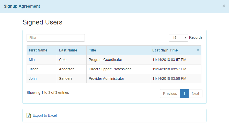Sort by Last Name column header
The height and width of the screenshot is (132, 229).
click(x=68, y=50)
